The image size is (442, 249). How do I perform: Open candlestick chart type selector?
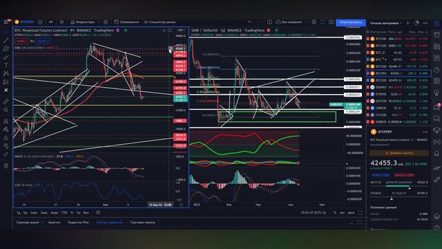tap(61, 21)
